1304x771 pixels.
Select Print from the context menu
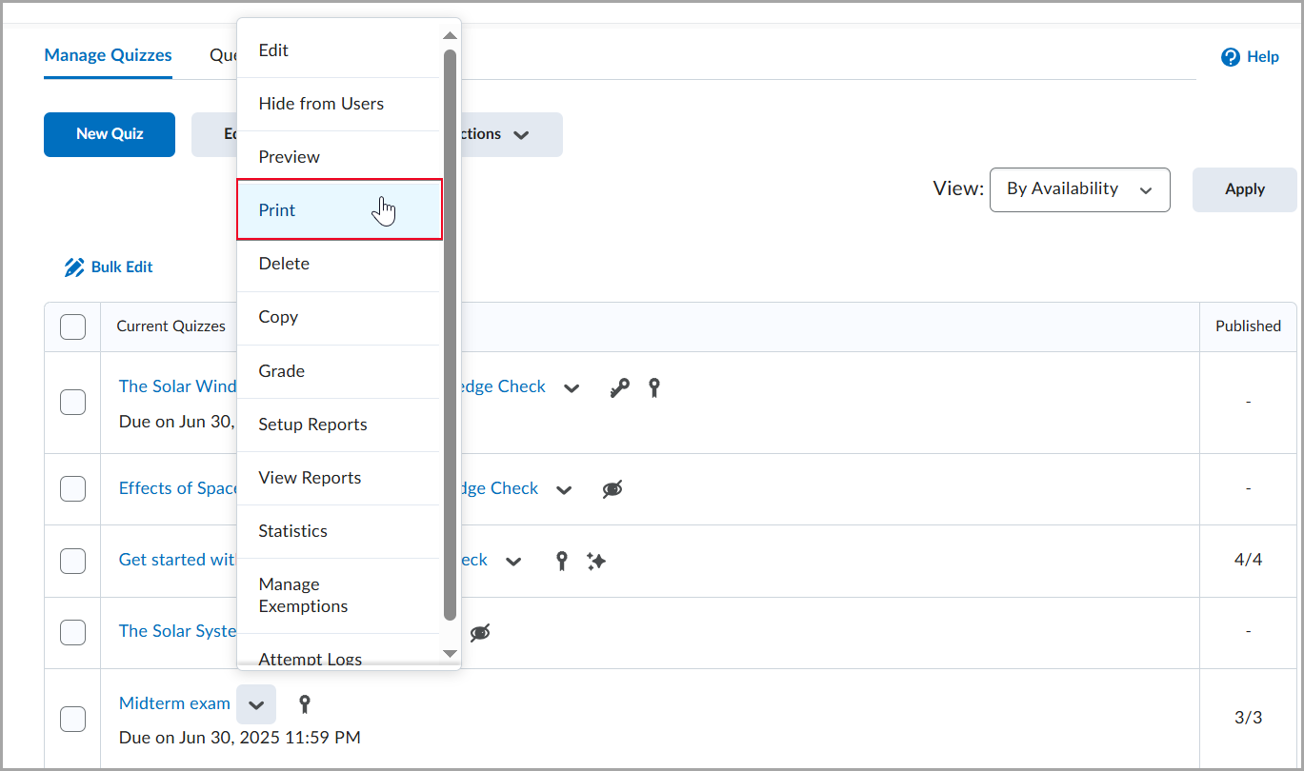tap(276, 209)
